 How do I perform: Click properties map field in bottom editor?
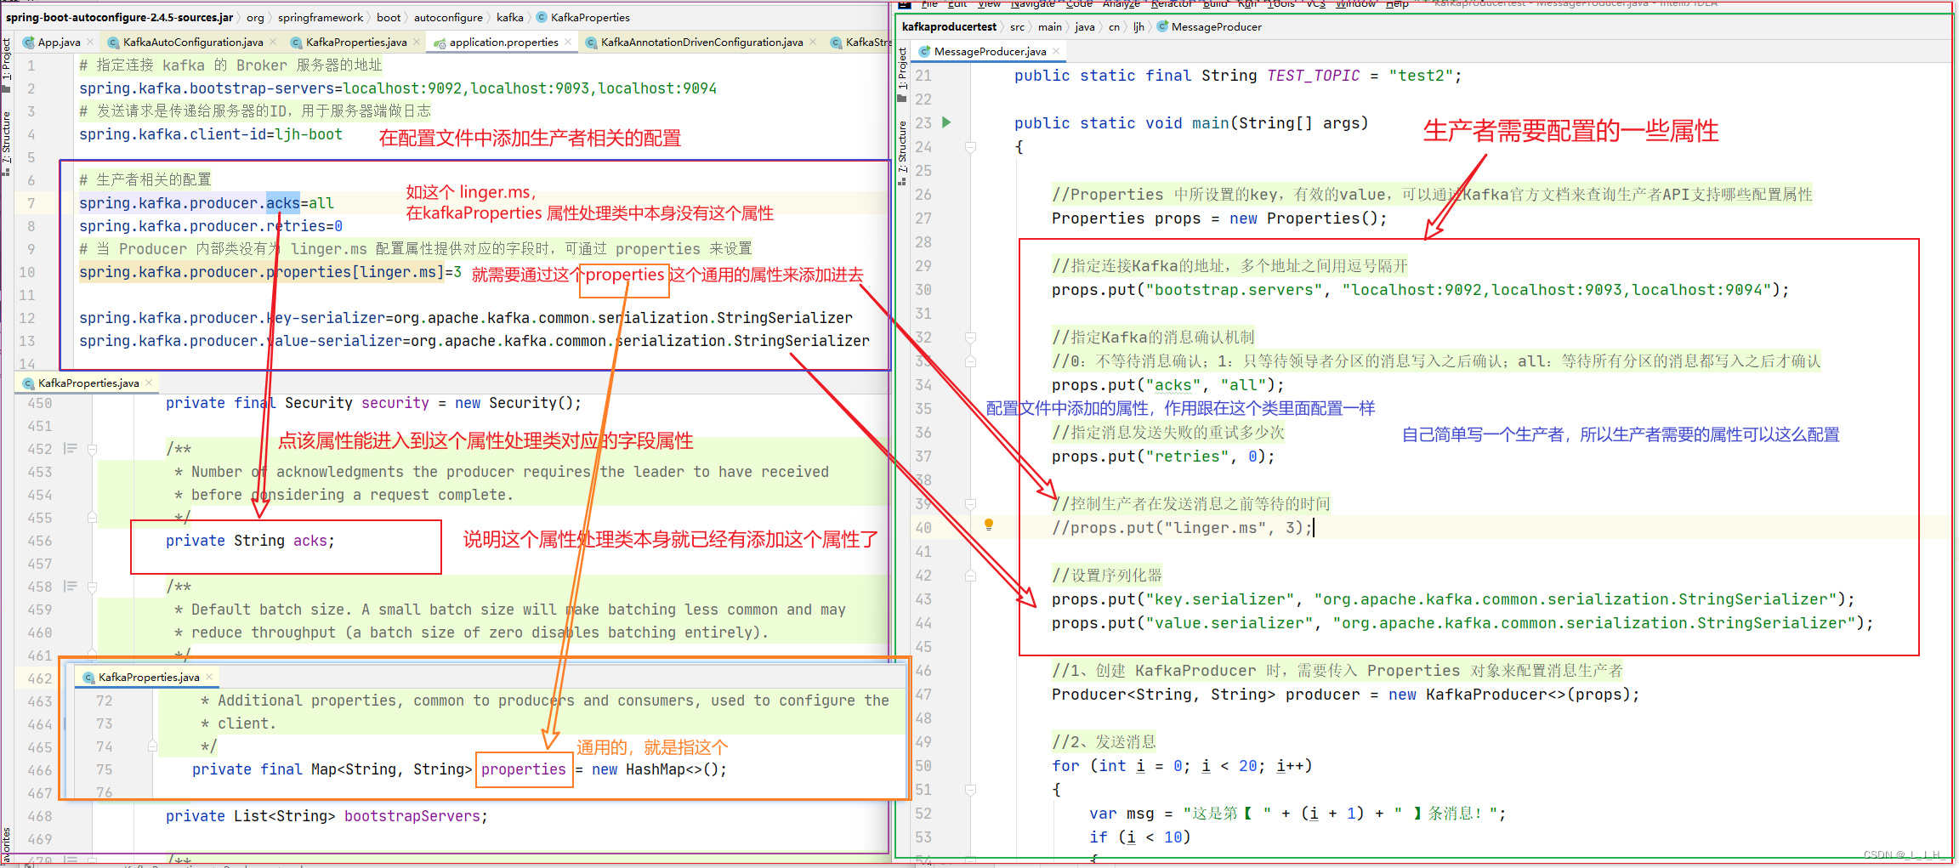[523, 769]
